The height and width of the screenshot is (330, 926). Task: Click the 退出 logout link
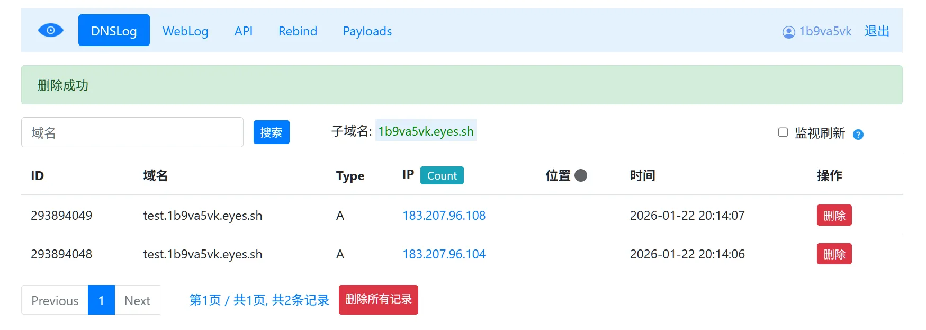pyautogui.click(x=876, y=31)
